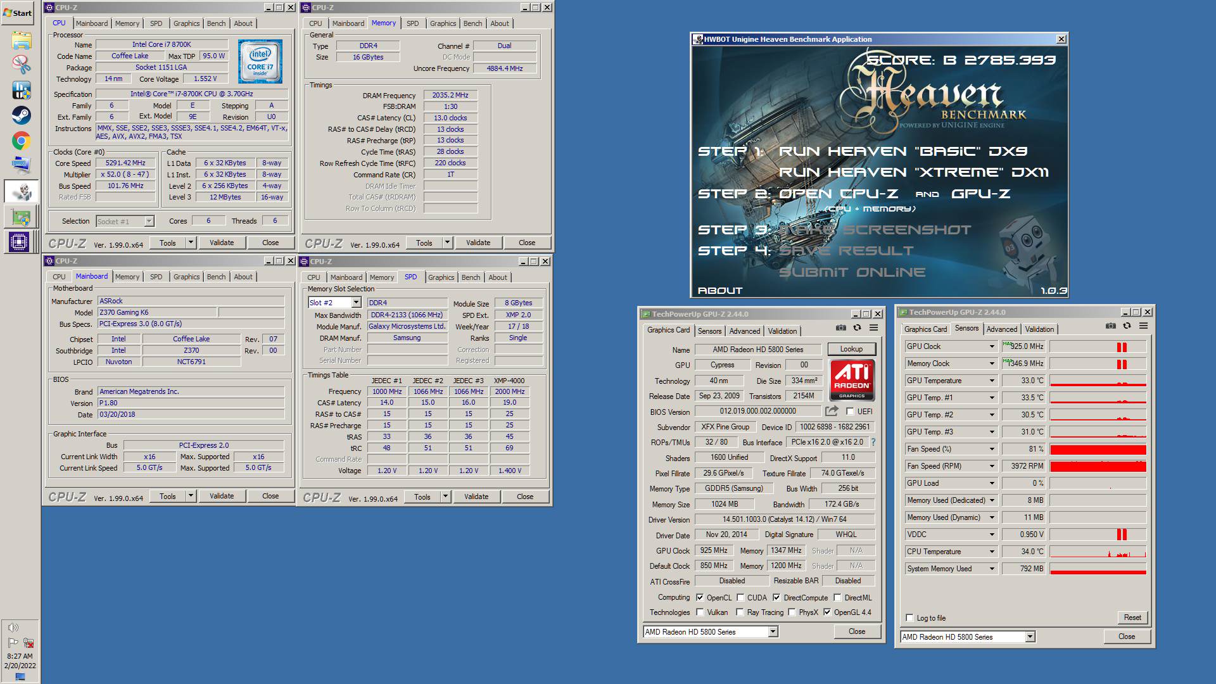Click the GPU Clock sensor graph
Viewport: 1216px width, 684px height.
1098,346
